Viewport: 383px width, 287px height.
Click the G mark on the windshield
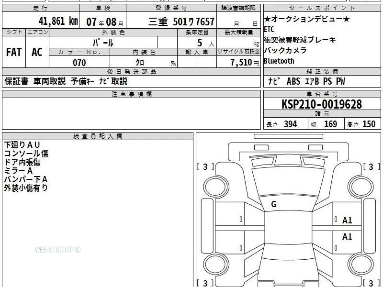(274, 204)
